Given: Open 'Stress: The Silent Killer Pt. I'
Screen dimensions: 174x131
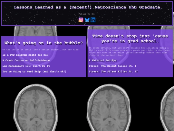Looking at the screenshot, I should (x=112, y=66).
